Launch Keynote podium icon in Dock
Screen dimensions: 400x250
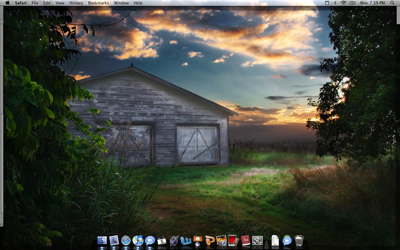[x=197, y=241]
